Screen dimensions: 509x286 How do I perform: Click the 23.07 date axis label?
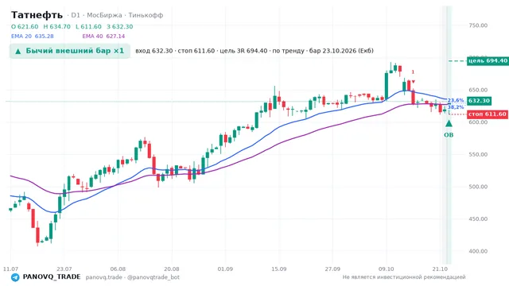coord(64,269)
